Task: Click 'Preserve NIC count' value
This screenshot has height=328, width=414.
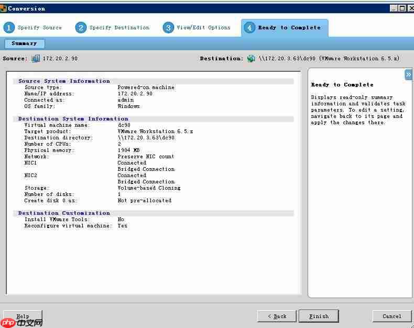Action: click(146, 156)
